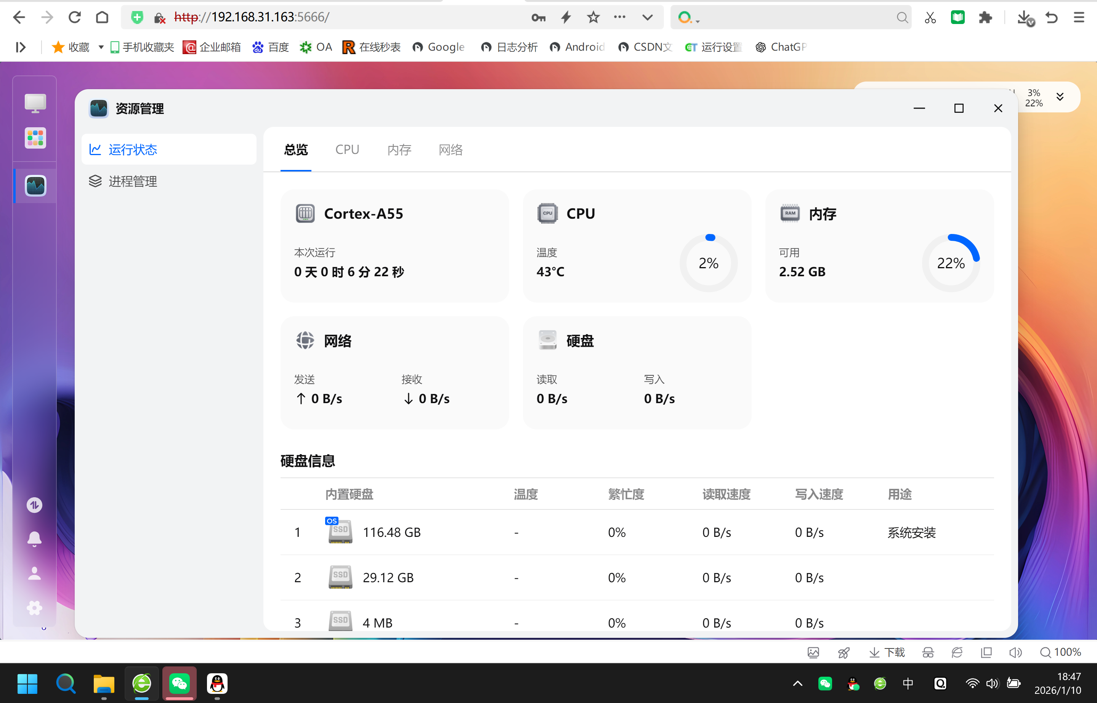Image resolution: width=1097 pixels, height=703 pixels.
Task: Switch to the CPU tab
Action: coord(347,150)
